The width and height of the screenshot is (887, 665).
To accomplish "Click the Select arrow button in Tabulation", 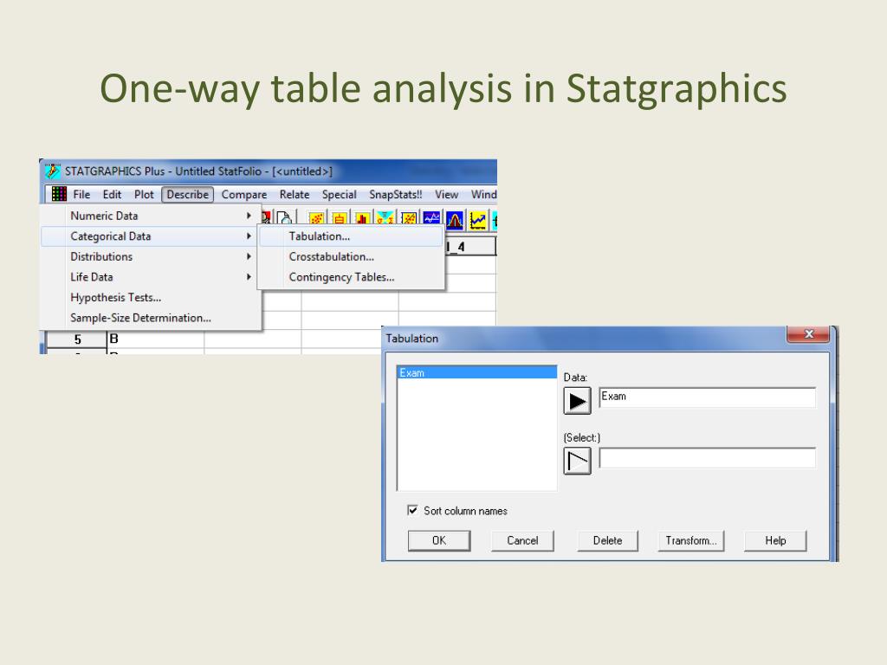I will (577, 461).
